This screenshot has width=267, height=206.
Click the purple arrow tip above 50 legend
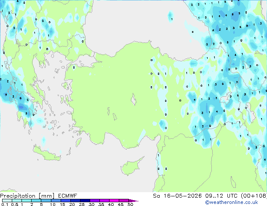(x=133, y=201)
